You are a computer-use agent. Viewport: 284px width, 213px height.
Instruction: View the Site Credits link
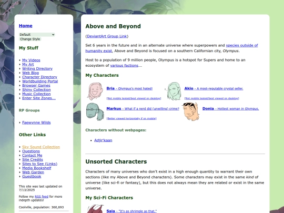pos(33,159)
